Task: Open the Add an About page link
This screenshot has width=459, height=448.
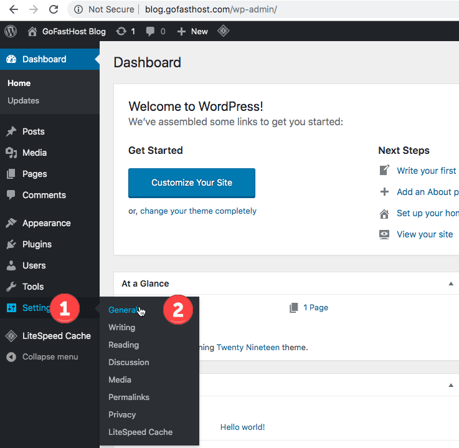Action: point(428,192)
